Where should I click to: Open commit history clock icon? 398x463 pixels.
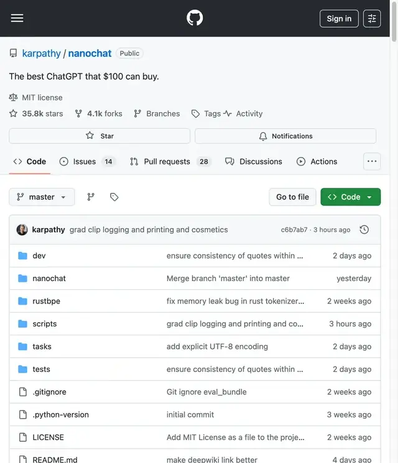click(364, 229)
